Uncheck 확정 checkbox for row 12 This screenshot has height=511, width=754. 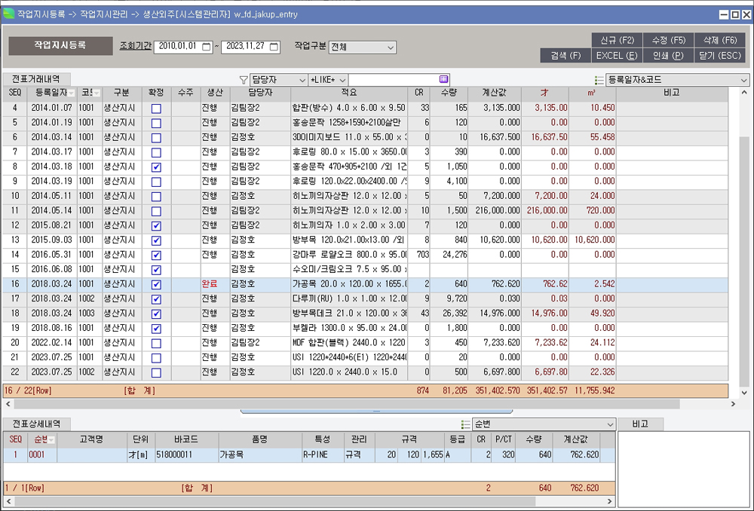point(156,226)
